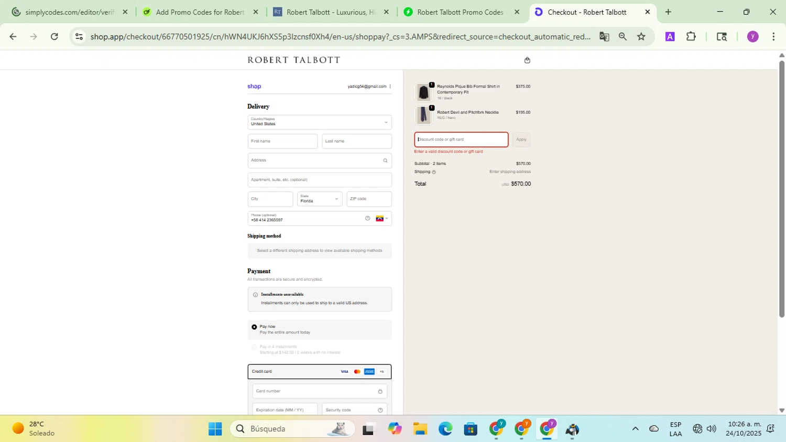Open the phone country flag selector
This screenshot has width=786, height=442.
coord(382,219)
